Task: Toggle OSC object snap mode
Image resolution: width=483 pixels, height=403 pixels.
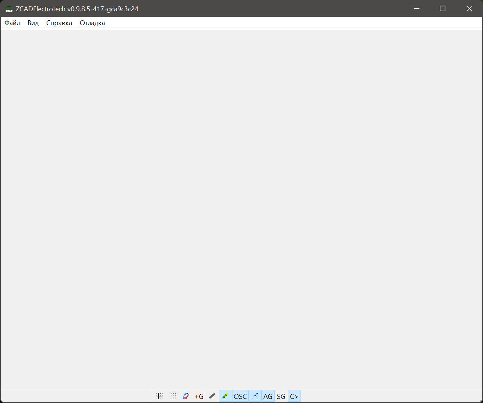Action: point(240,396)
